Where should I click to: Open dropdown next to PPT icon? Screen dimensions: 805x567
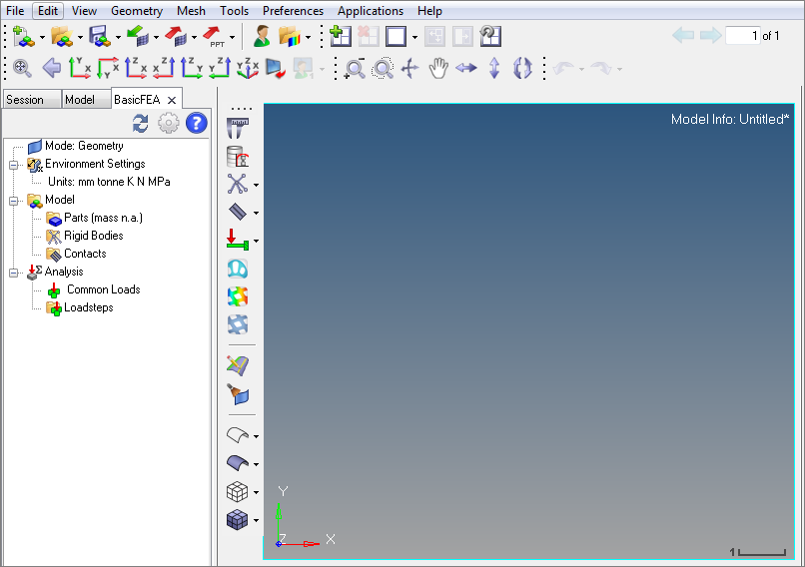coord(232,38)
